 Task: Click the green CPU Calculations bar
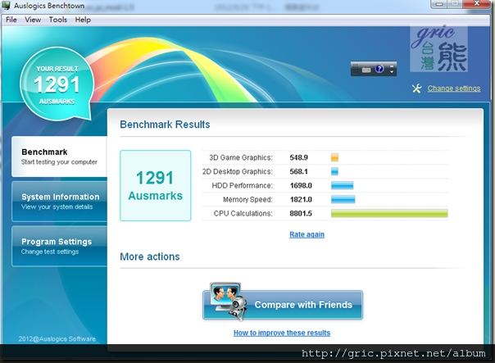pos(389,213)
